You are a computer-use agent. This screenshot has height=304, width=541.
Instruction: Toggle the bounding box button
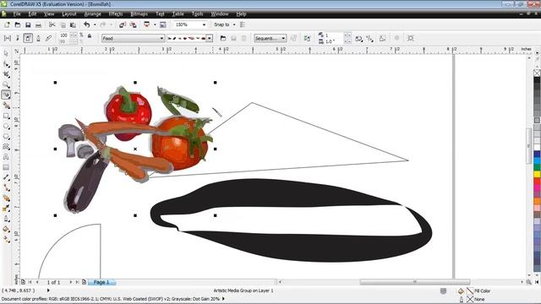tap(411, 38)
